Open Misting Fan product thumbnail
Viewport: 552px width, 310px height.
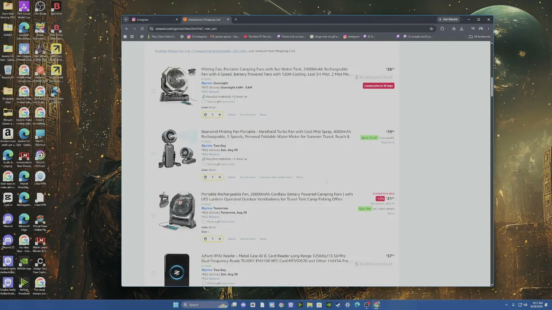pos(177,85)
